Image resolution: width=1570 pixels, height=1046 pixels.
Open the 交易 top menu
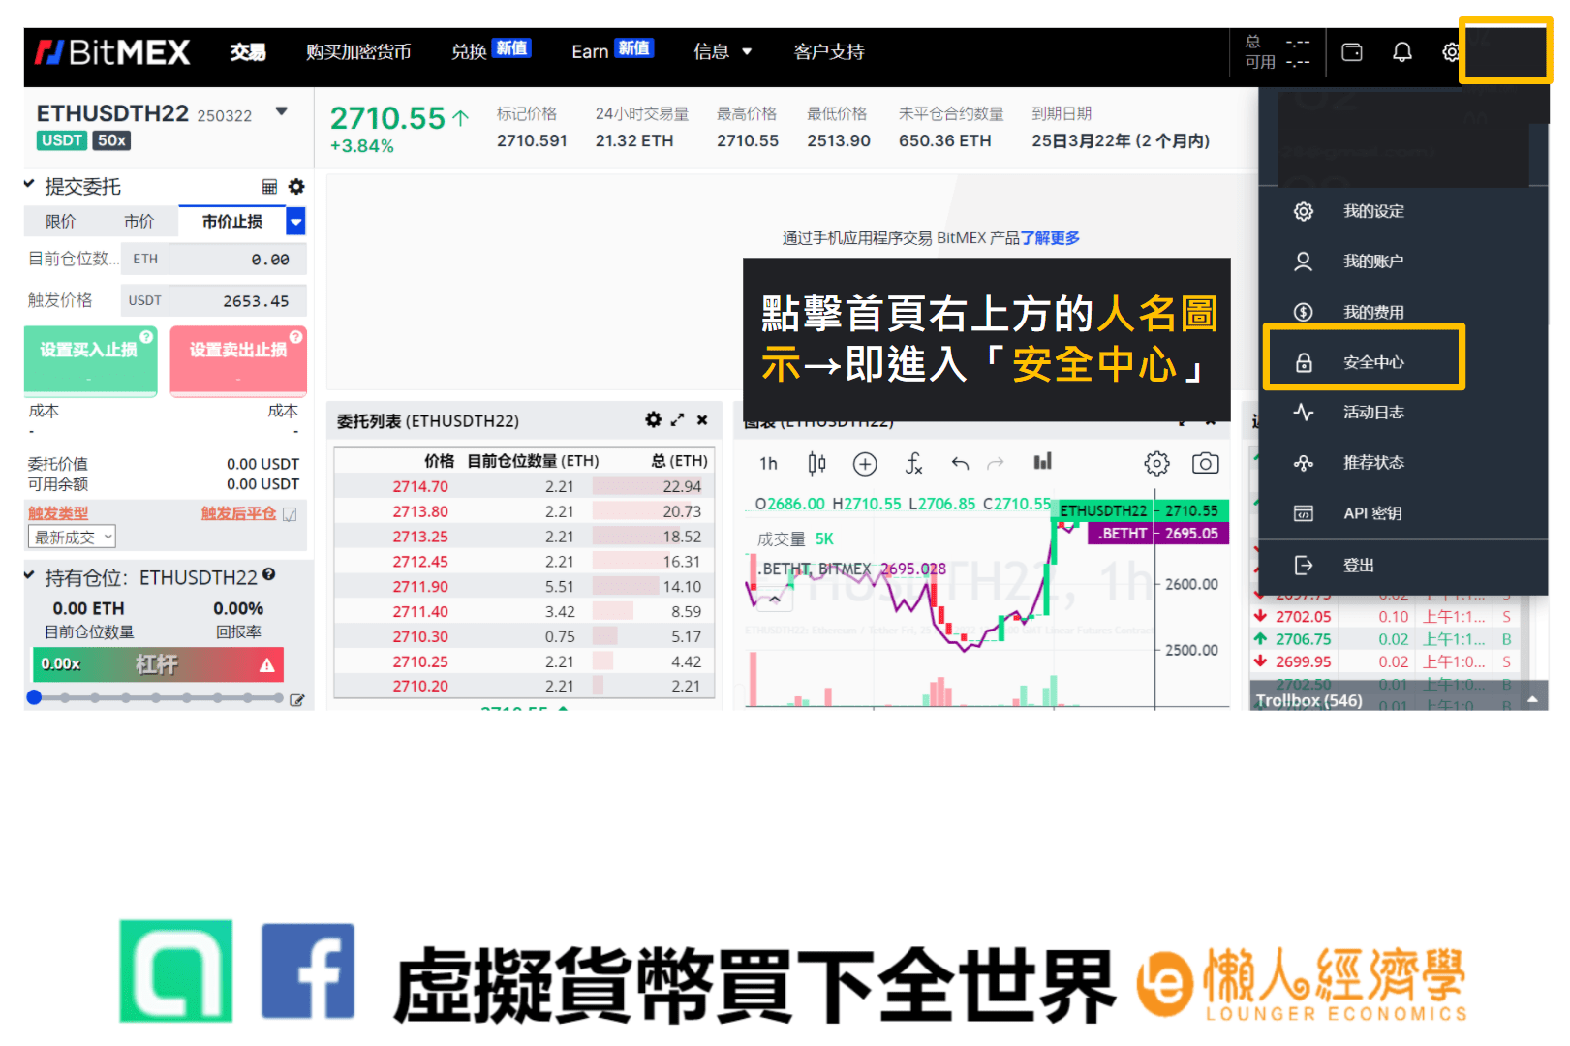(248, 52)
